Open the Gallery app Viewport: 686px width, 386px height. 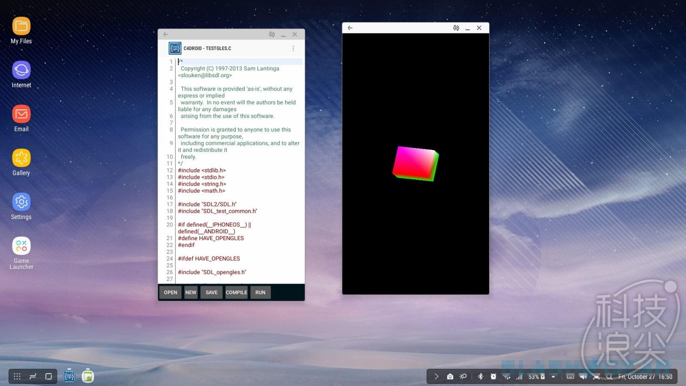point(21,158)
